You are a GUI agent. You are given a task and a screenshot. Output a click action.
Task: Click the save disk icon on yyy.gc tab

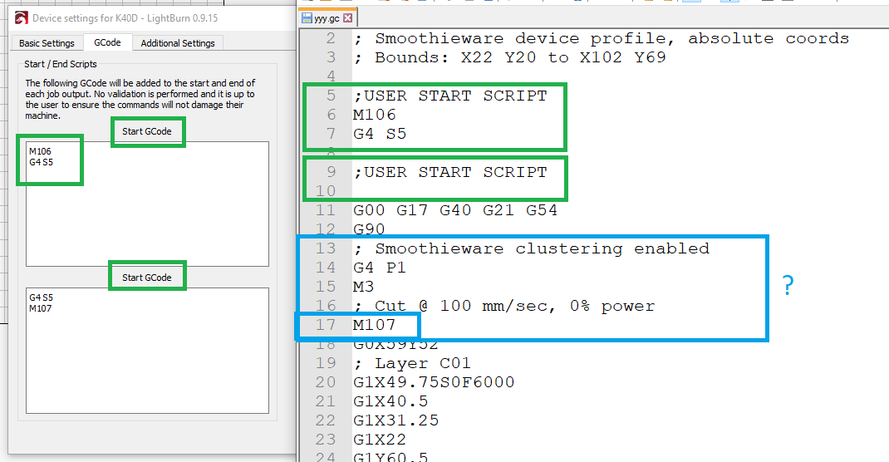[307, 17]
